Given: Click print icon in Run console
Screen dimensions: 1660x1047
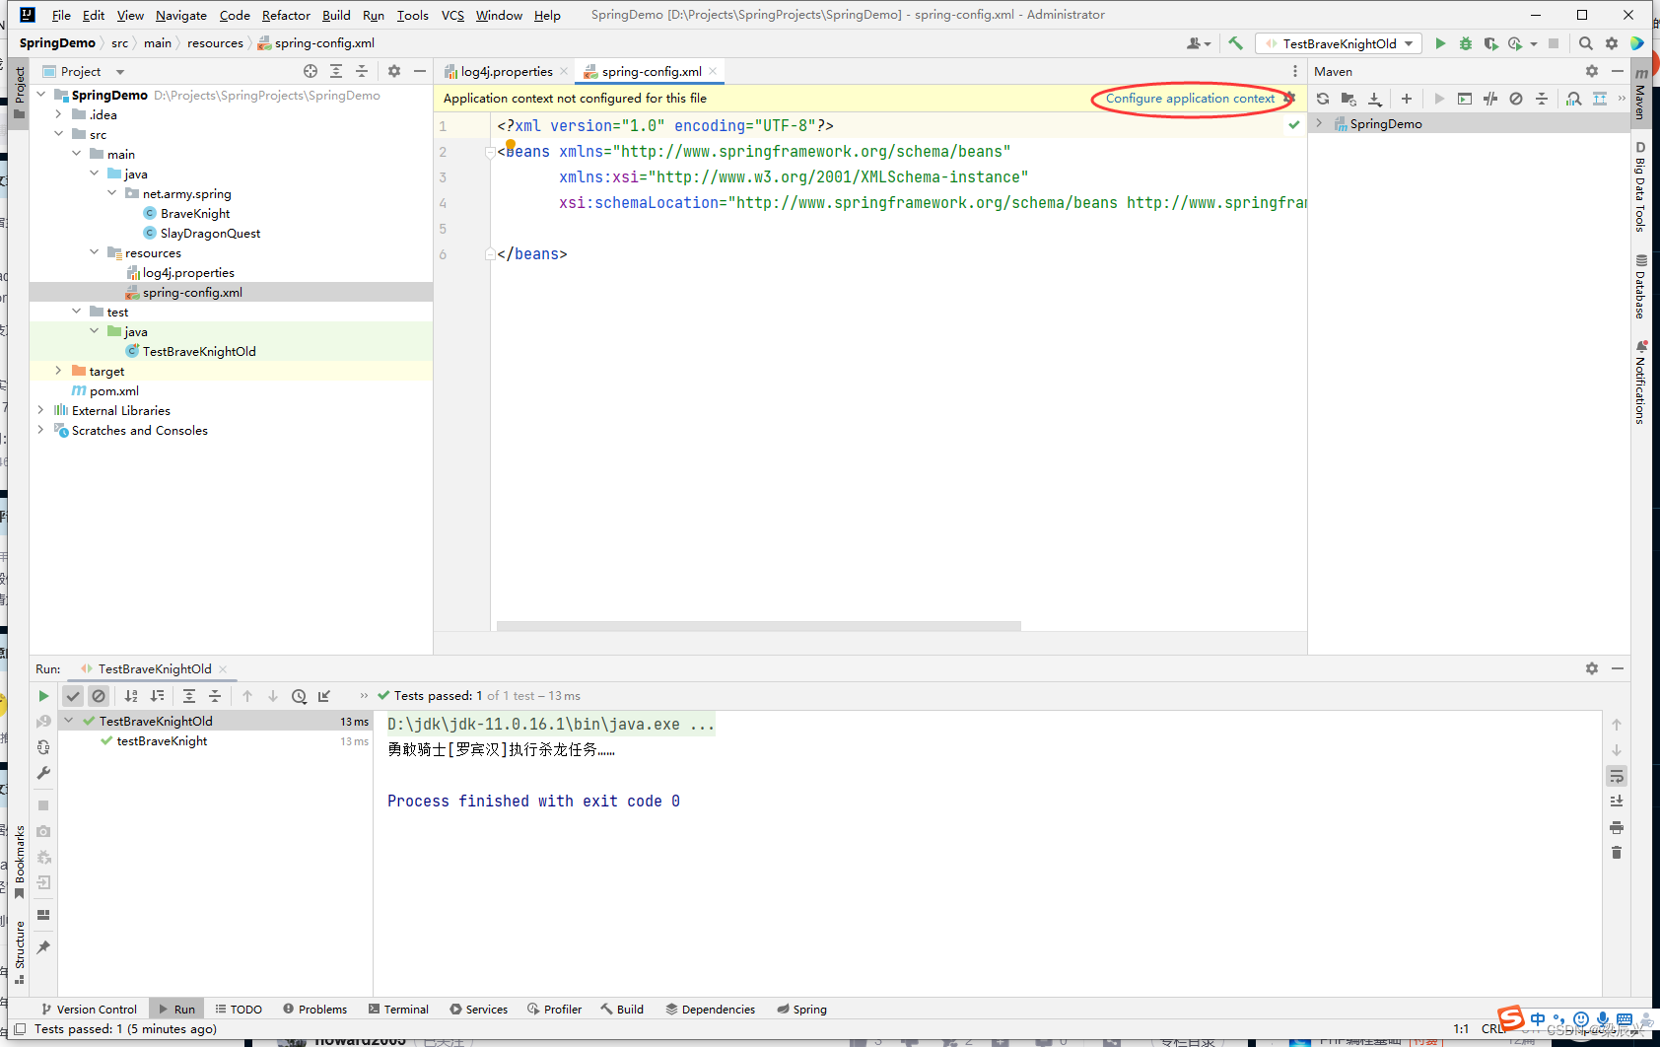Looking at the screenshot, I should [1617, 827].
